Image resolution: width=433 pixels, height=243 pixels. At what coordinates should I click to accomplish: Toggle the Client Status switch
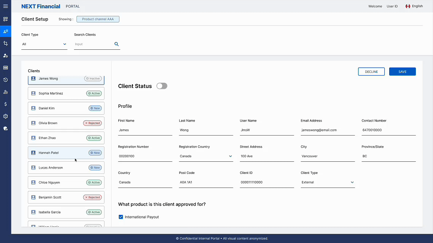tap(162, 86)
